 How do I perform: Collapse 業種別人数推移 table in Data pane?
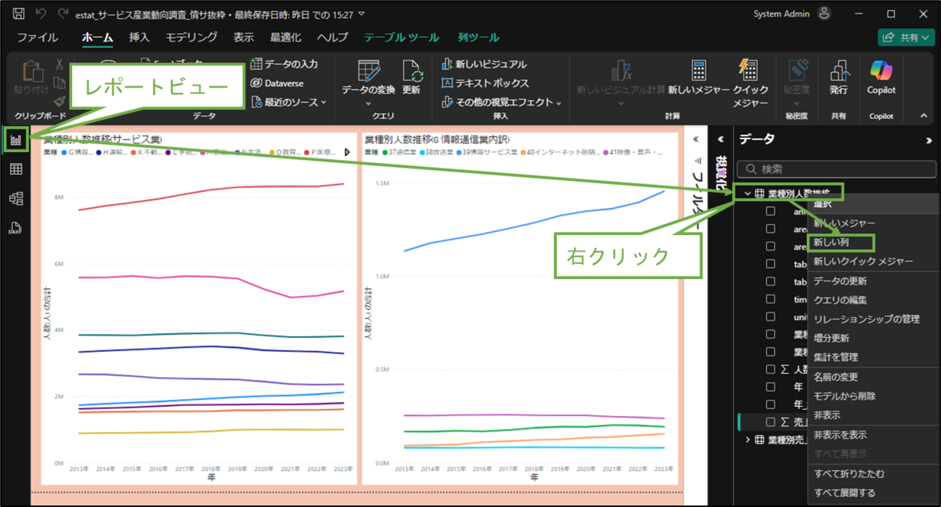pyautogui.click(x=748, y=192)
